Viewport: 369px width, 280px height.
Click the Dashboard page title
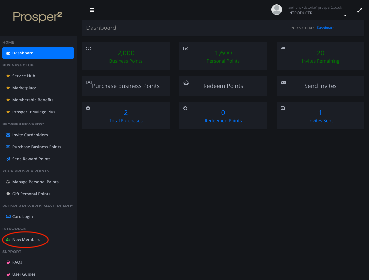click(101, 28)
